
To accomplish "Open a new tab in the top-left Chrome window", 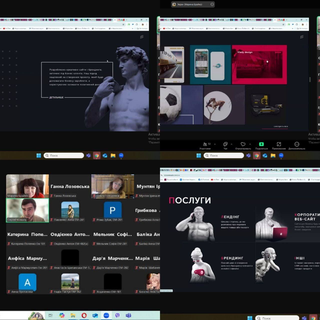I will (127, 20).
